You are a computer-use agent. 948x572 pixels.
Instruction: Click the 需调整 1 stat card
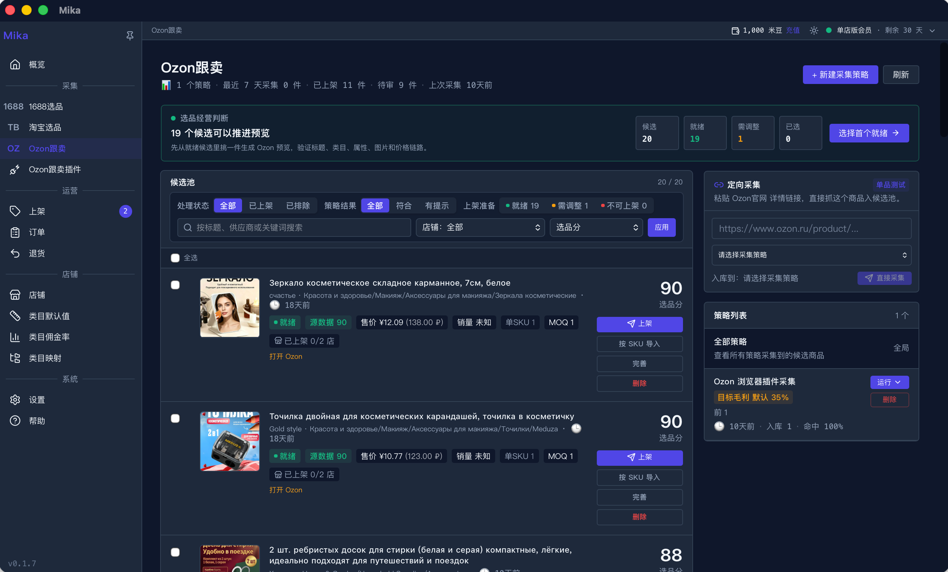click(753, 133)
